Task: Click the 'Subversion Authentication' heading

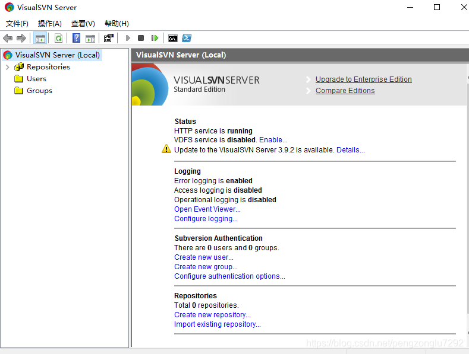Action: [x=219, y=238]
